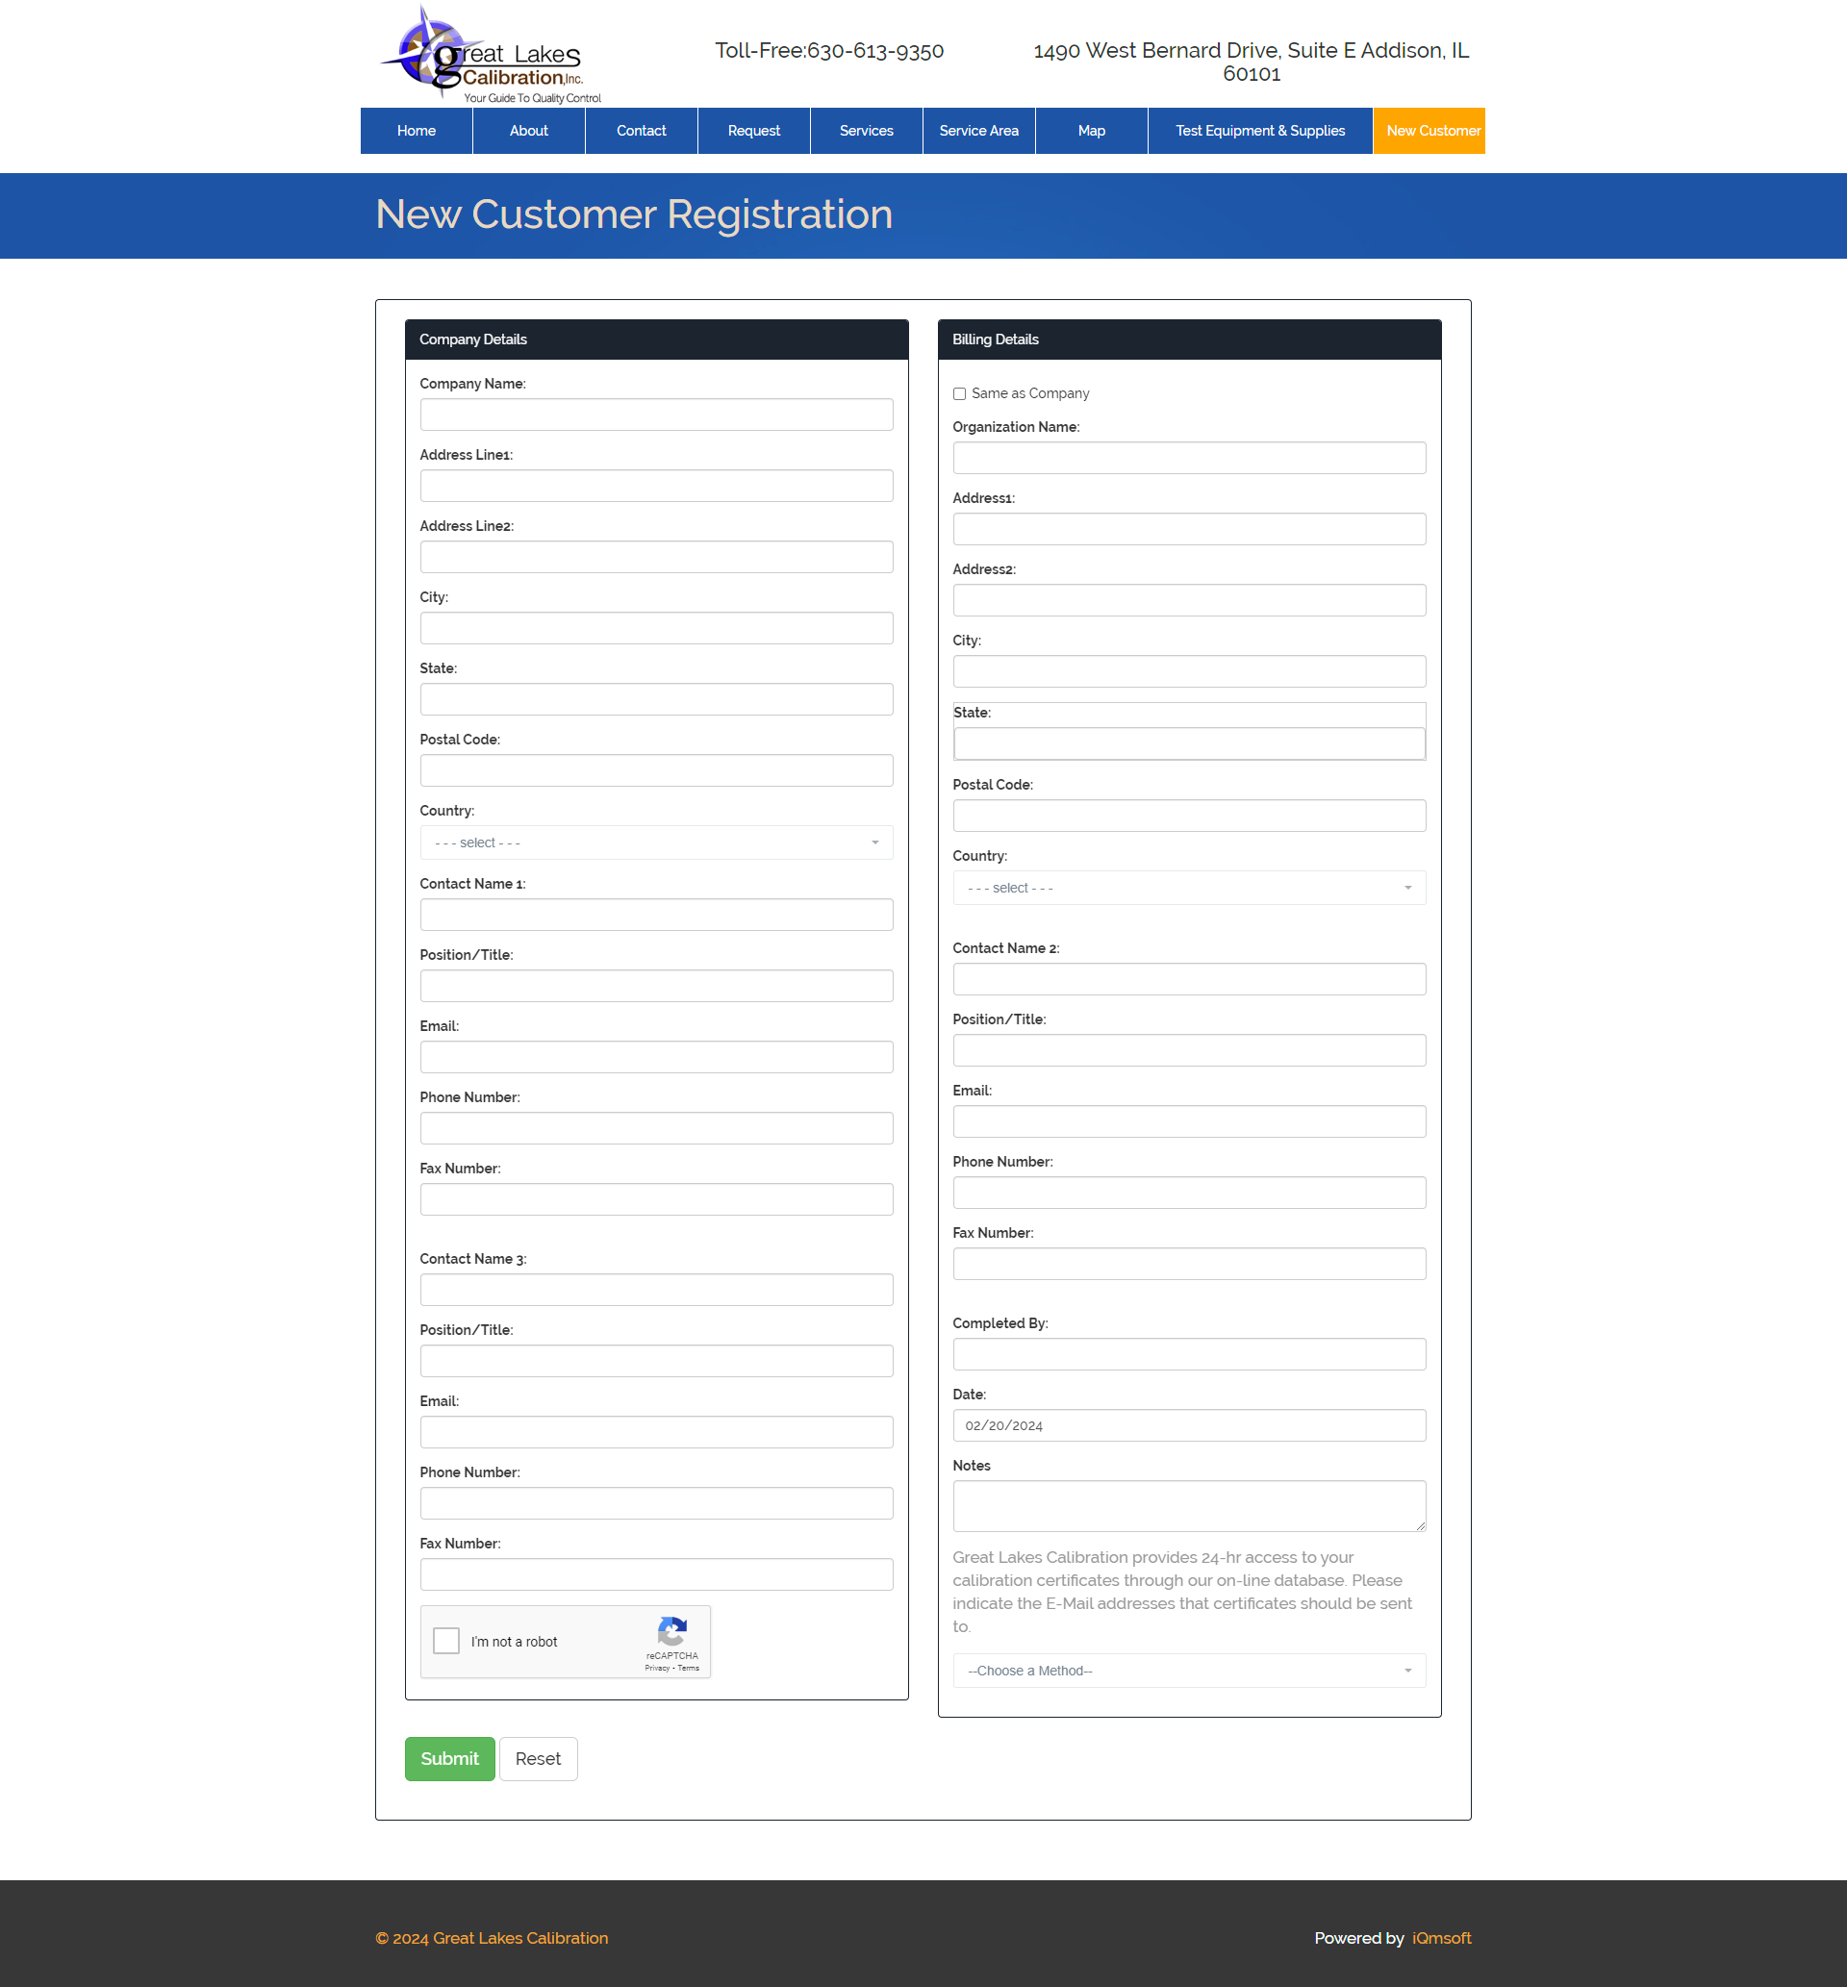Open the Test Equipment & Supplies page
Image resolution: width=1847 pixels, height=1987 pixels.
[x=1259, y=131]
